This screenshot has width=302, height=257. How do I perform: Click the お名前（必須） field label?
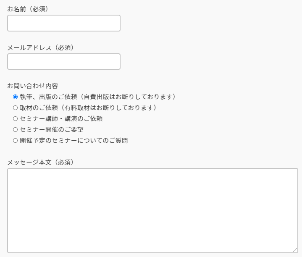click(x=28, y=9)
